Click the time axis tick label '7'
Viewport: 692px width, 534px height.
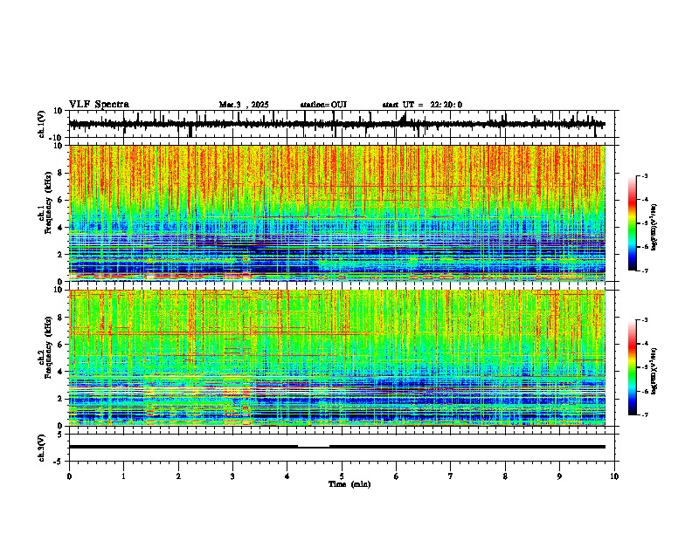tap(451, 476)
